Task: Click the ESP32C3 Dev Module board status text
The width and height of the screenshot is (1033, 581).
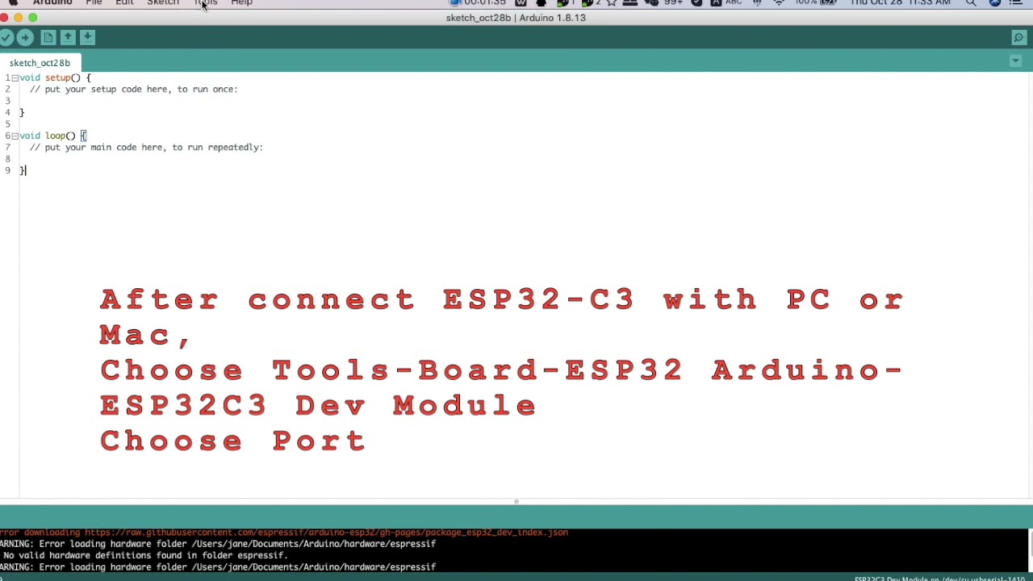Action: pyautogui.click(x=939, y=578)
